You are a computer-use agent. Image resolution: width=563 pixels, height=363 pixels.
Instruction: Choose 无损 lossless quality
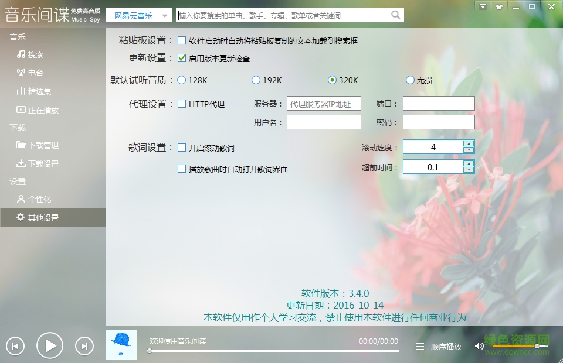pos(410,80)
